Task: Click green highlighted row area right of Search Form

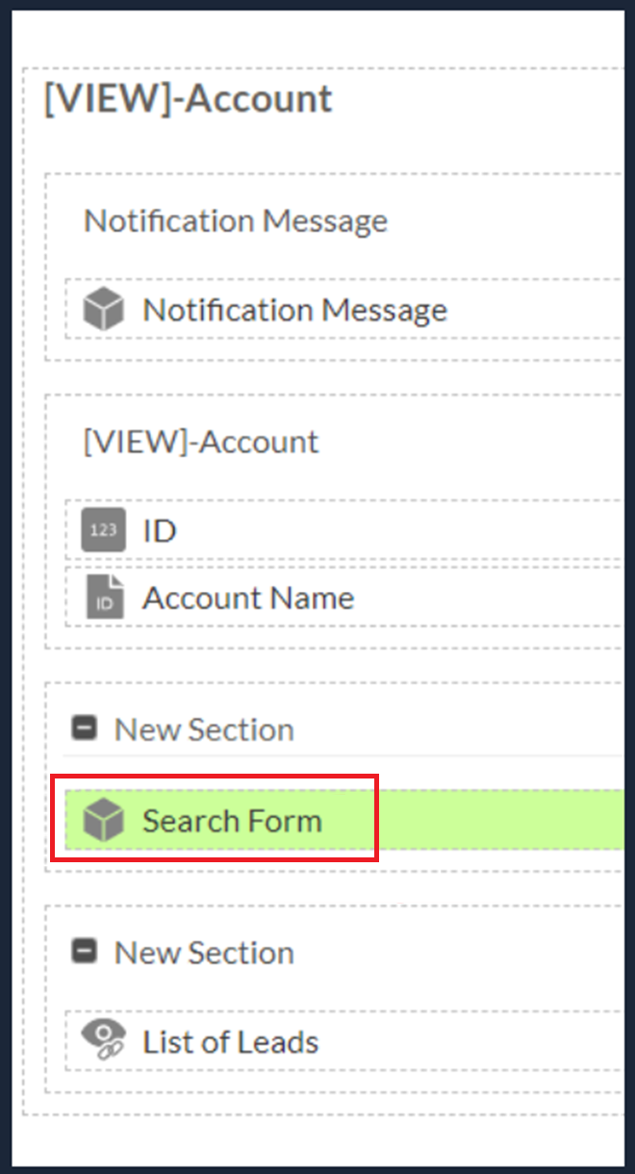Action: click(x=500, y=821)
